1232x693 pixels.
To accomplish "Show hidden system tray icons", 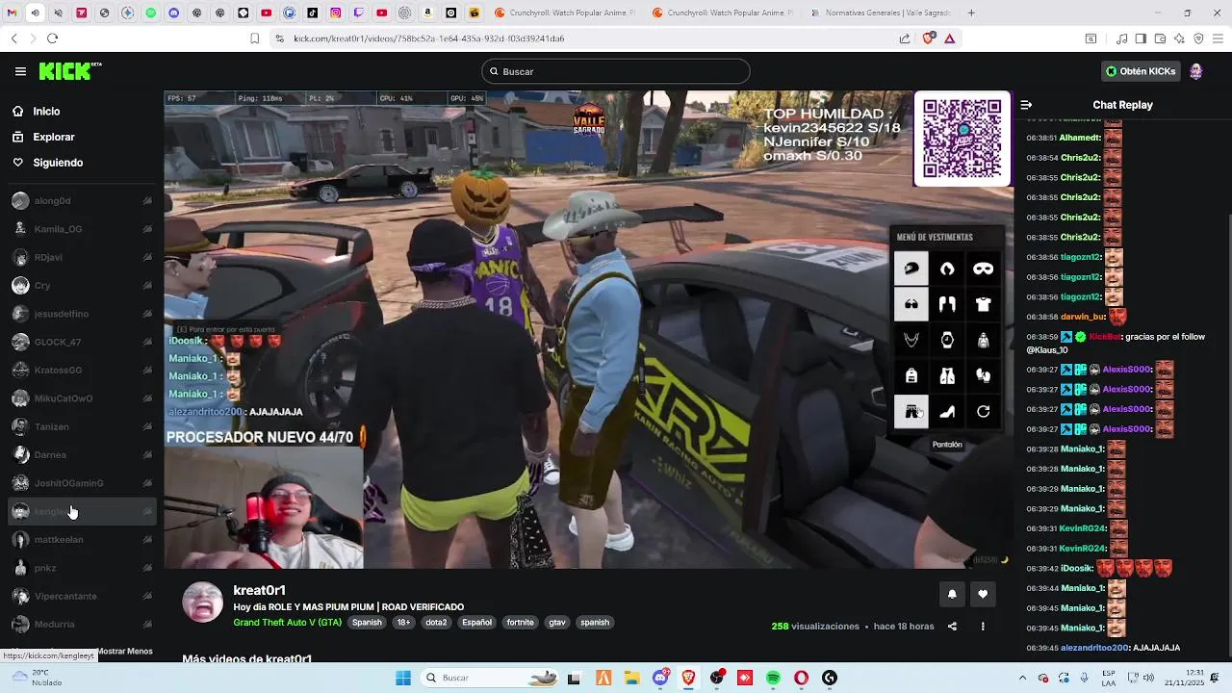I will point(1022,678).
